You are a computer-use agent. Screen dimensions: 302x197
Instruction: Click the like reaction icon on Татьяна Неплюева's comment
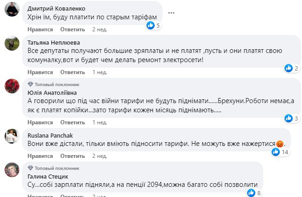pos(289,68)
